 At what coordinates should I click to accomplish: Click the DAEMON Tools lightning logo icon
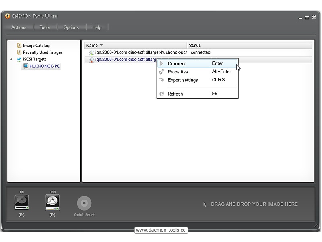[7, 16]
